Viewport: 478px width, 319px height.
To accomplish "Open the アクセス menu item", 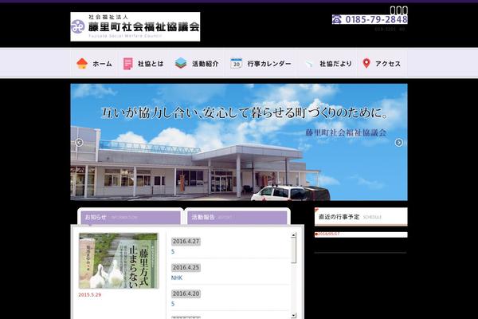I will (x=382, y=64).
